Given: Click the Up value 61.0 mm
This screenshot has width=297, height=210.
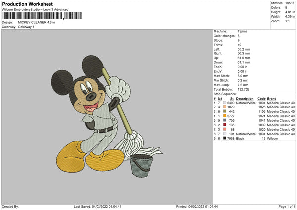Looking at the screenshot, I should coord(244,58).
